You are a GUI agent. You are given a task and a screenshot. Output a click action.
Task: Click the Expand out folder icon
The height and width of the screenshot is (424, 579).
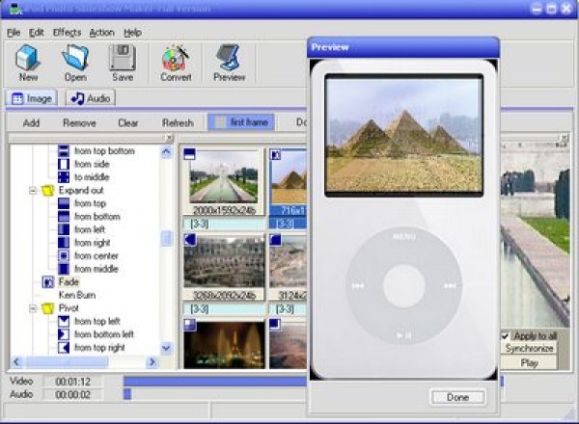[48, 191]
